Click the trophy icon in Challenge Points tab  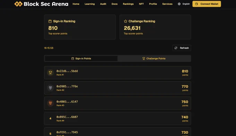(144, 58)
